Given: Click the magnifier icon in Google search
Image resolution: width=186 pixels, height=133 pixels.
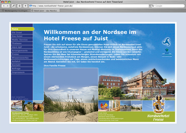Looking at the screenshot, I should 153,6.
